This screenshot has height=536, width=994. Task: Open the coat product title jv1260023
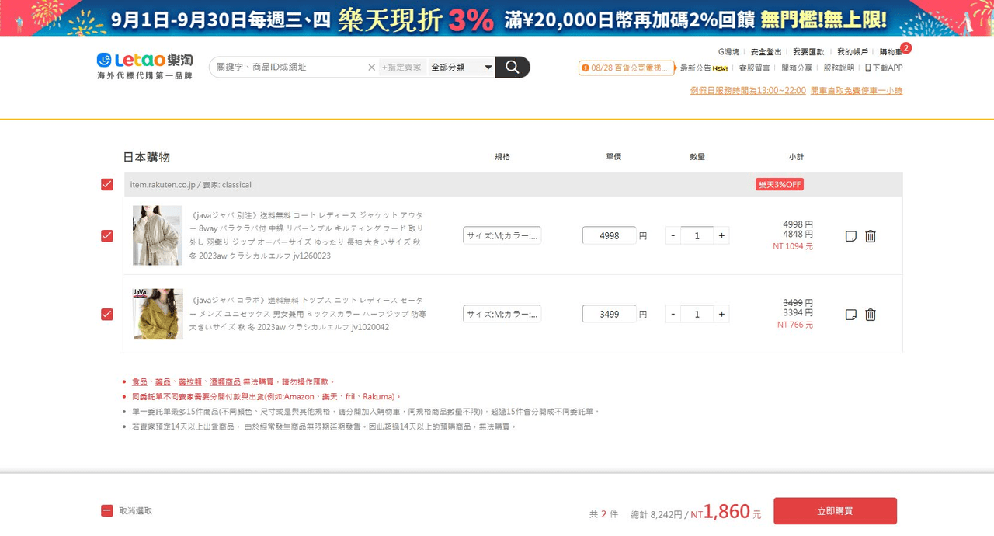click(307, 235)
